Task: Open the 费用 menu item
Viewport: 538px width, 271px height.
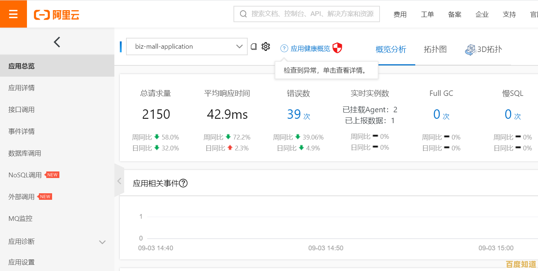Action: [x=400, y=14]
